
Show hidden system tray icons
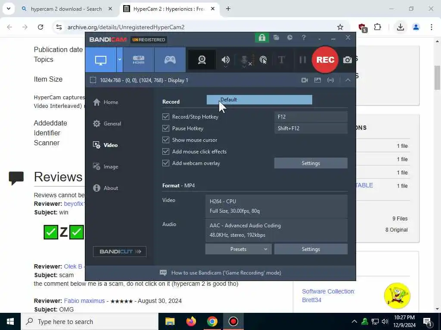(x=354, y=321)
